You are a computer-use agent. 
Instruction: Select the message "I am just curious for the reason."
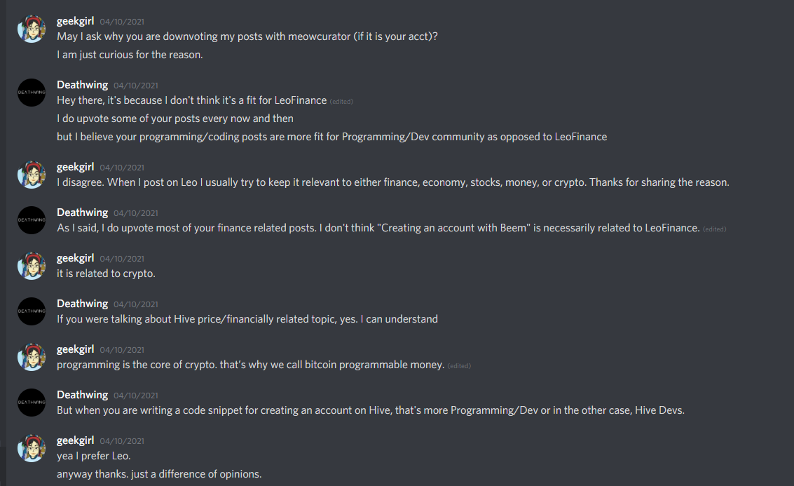click(130, 55)
